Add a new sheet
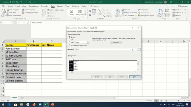Viewport: 191px width, 107px height. point(22,98)
